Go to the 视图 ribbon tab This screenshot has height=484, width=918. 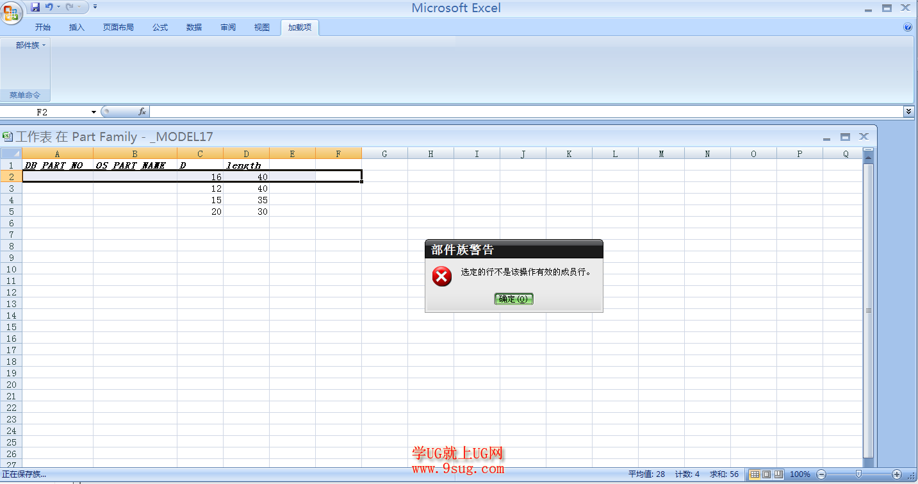[x=262, y=28]
